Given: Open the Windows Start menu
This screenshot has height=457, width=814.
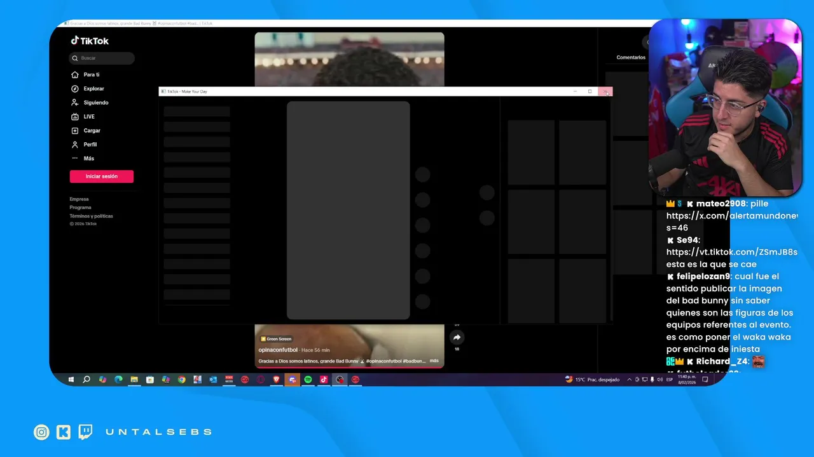Looking at the screenshot, I should point(71,380).
